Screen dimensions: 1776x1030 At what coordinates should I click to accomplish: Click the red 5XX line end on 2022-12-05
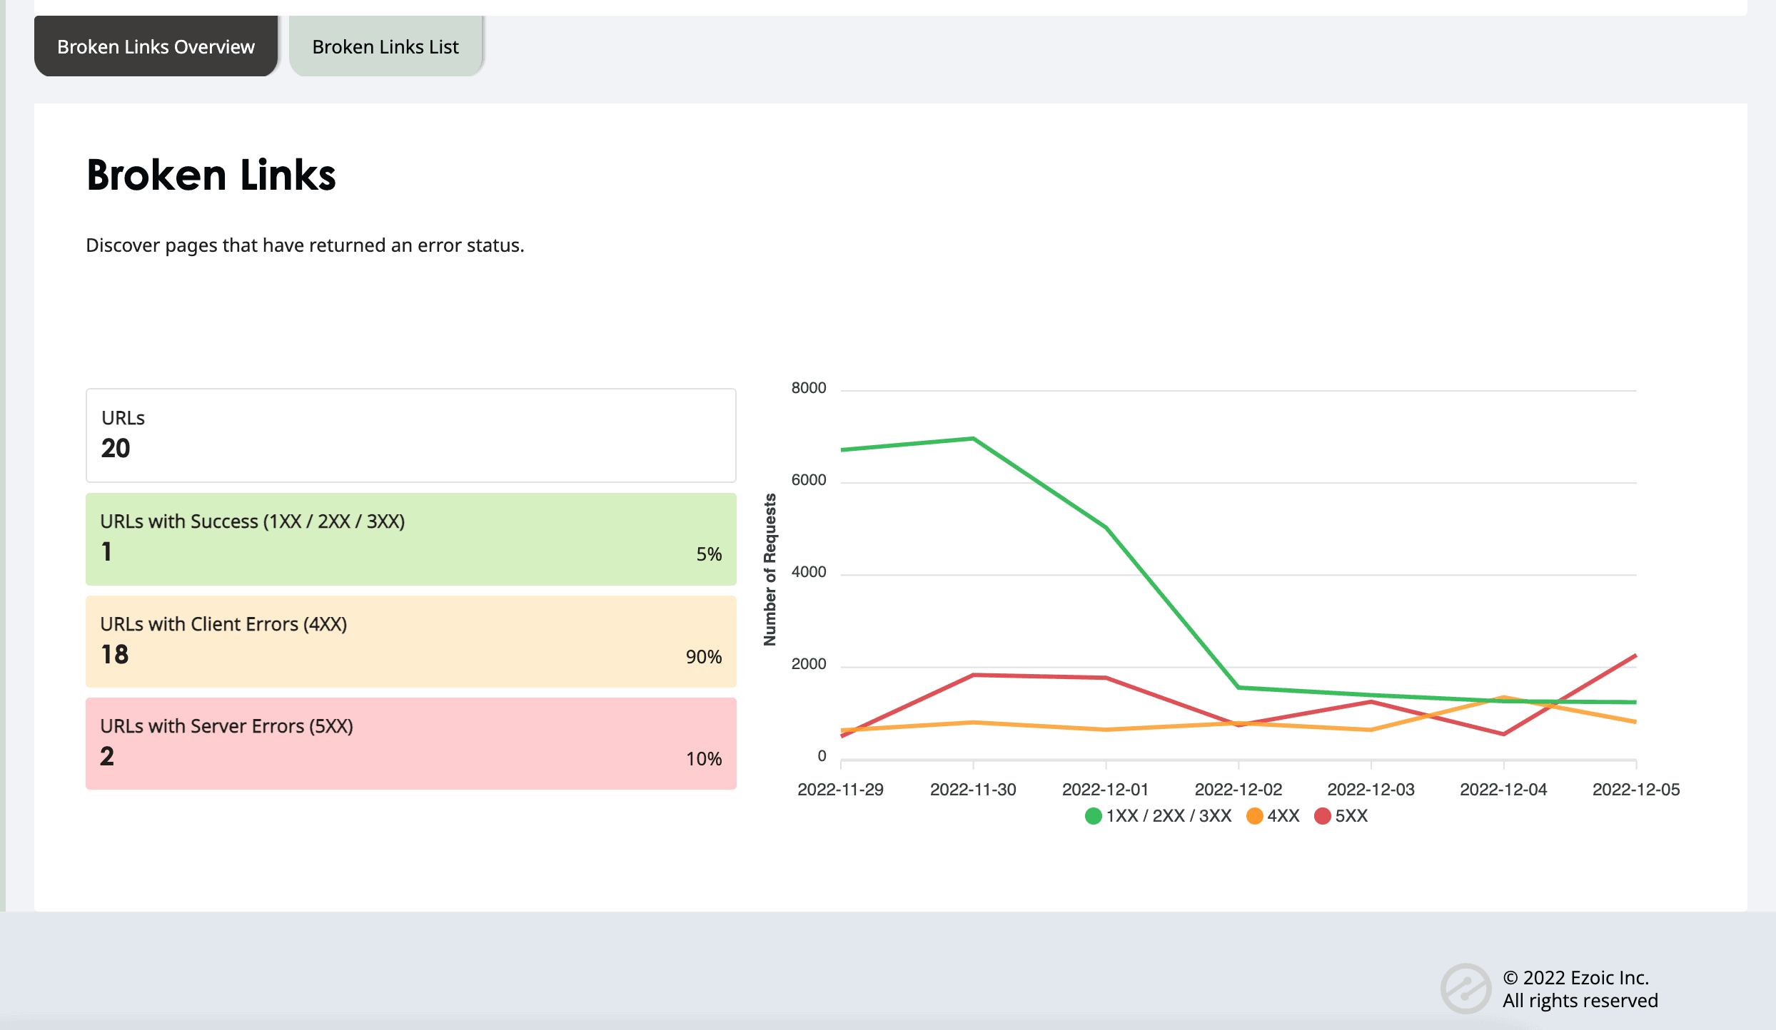[1635, 655]
